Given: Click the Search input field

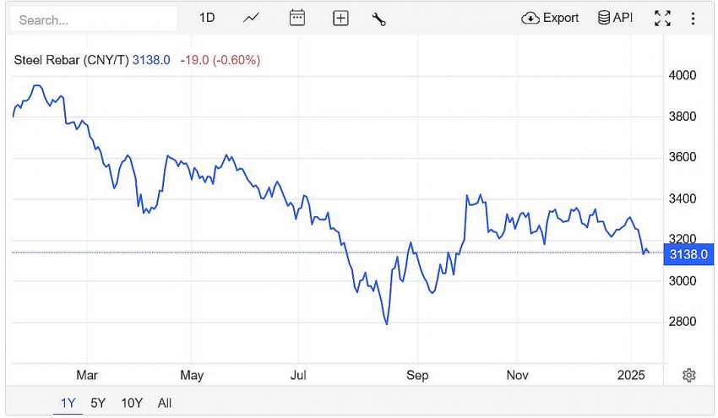Looking at the screenshot, I should point(95,19).
